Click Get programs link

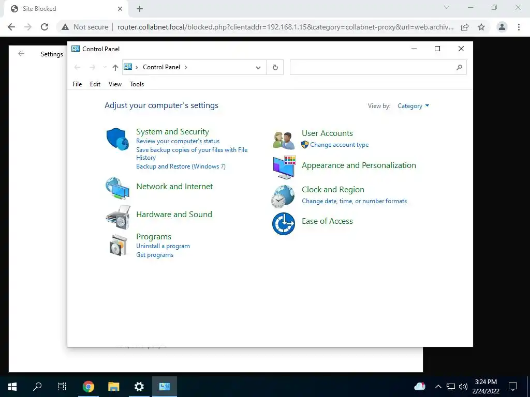pyautogui.click(x=155, y=255)
